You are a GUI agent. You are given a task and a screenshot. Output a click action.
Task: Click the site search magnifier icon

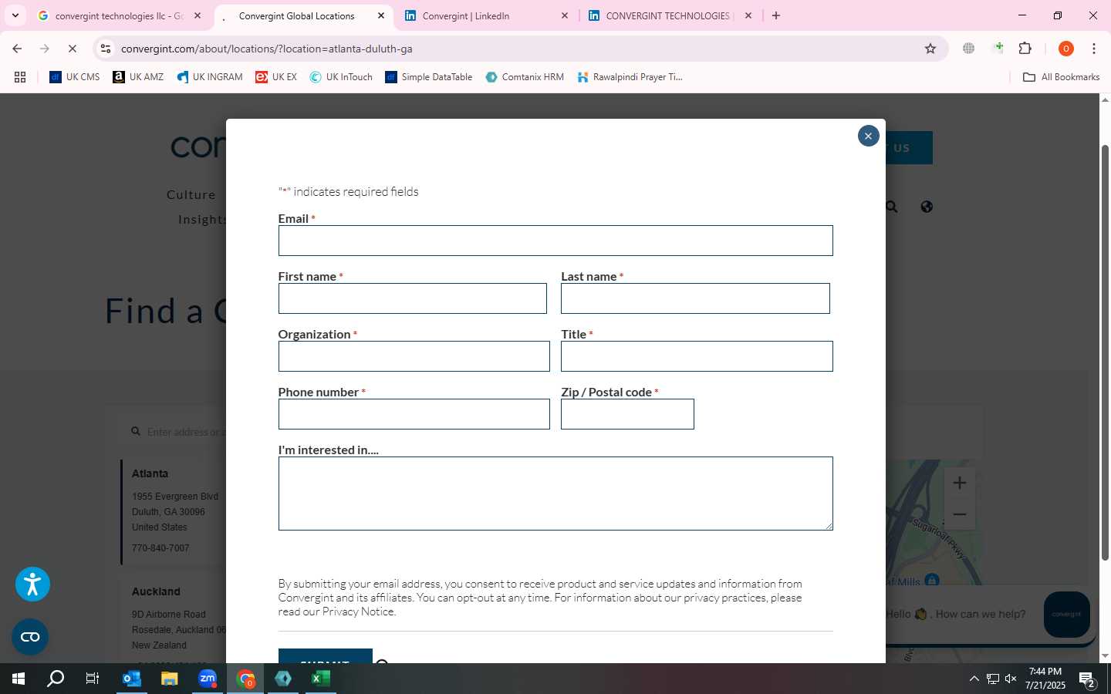[x=891, y=207]
